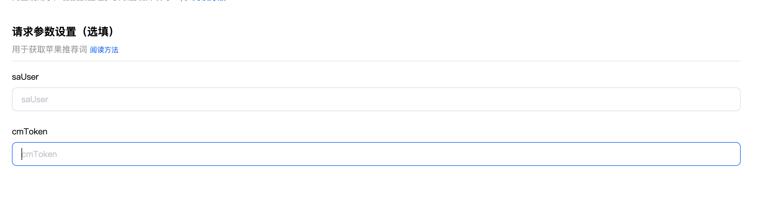The image size is (758, 198).
Task: Click the cut-off gray text at top
Action: (90, 1)
